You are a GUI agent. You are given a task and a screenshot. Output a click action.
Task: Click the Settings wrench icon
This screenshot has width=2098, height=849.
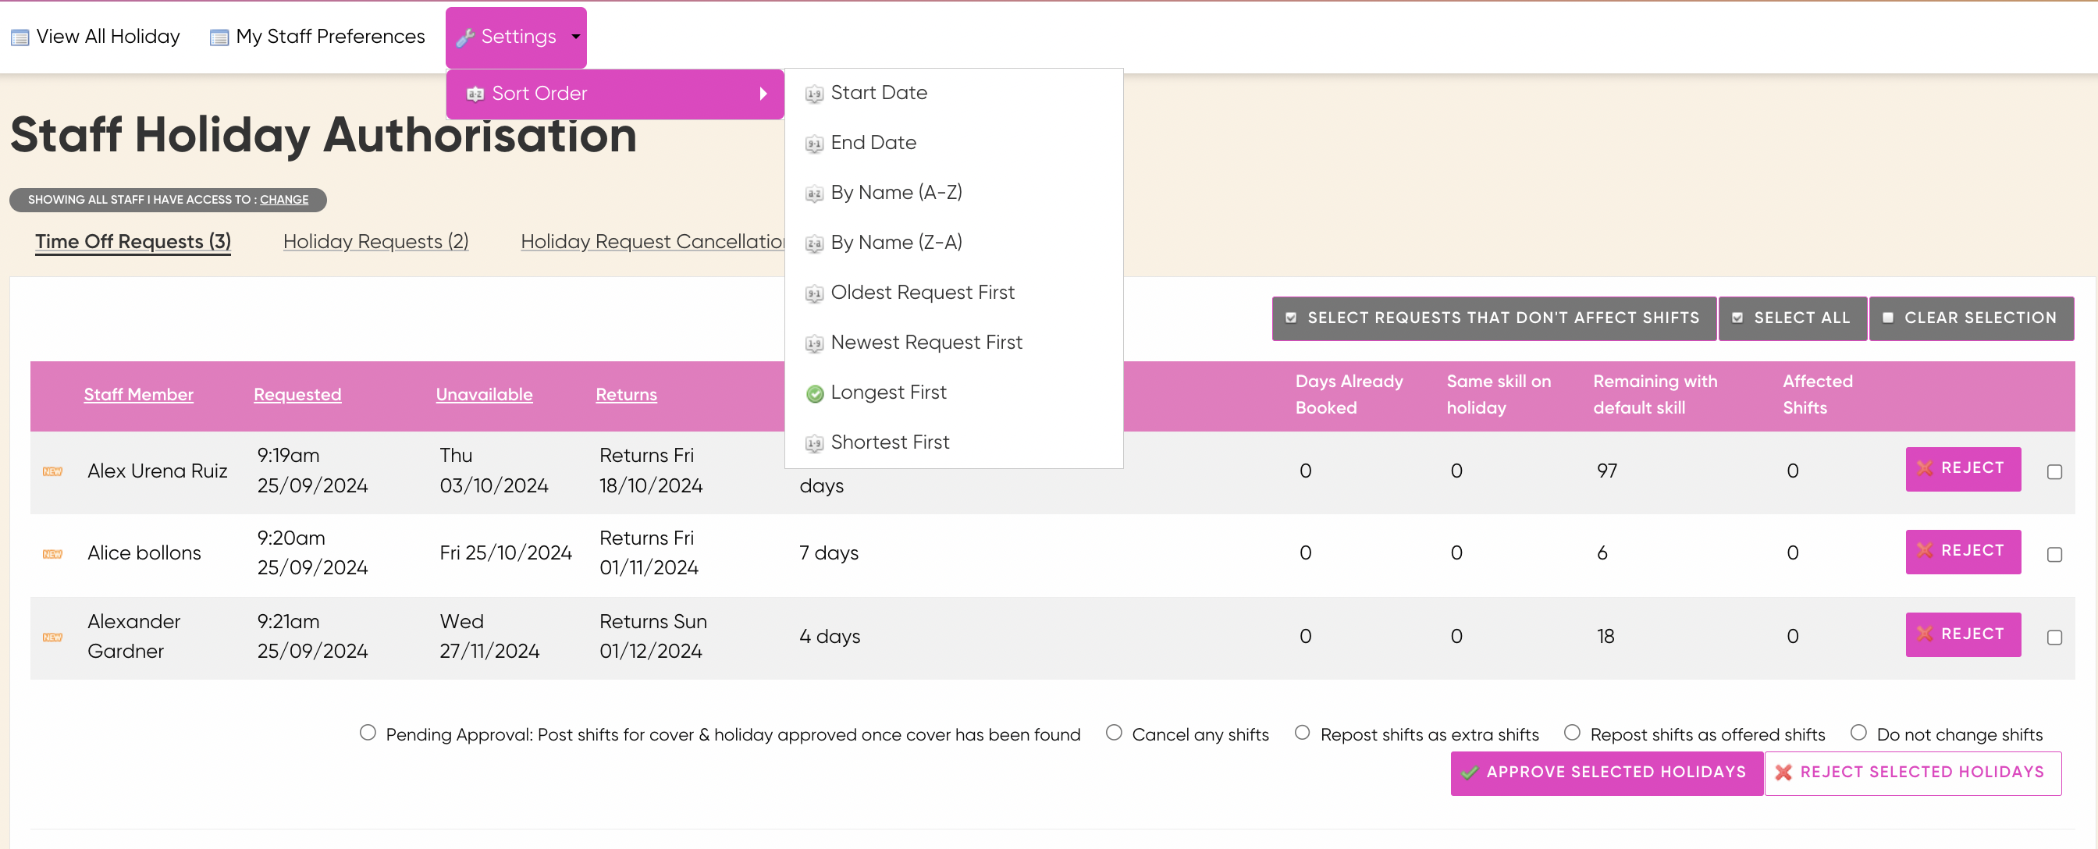click(x=465, y=37)
